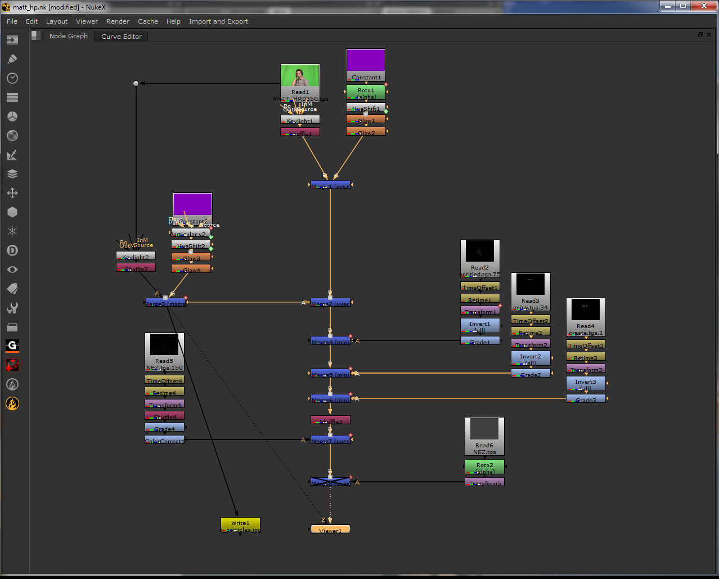719x579 pixels.
Task: Open the Render menu
Action: pos(118,21)
